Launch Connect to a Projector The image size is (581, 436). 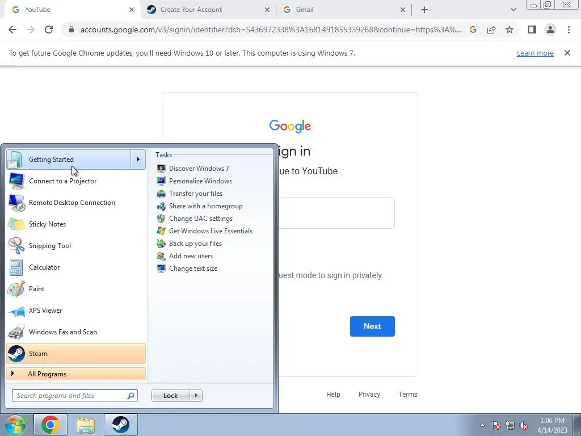(x=76, y=181)
